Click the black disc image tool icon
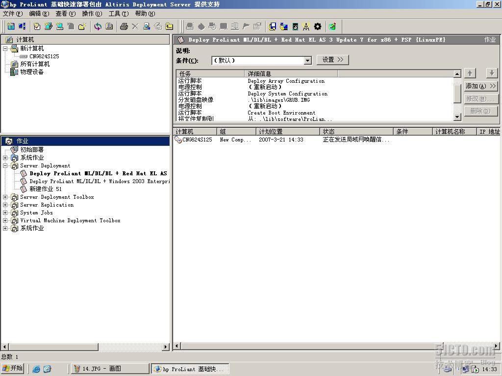 [x=295, y=26]
